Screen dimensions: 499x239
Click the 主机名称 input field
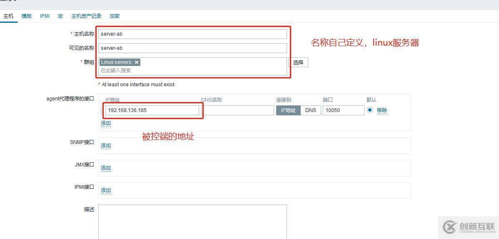click(192, 34)
